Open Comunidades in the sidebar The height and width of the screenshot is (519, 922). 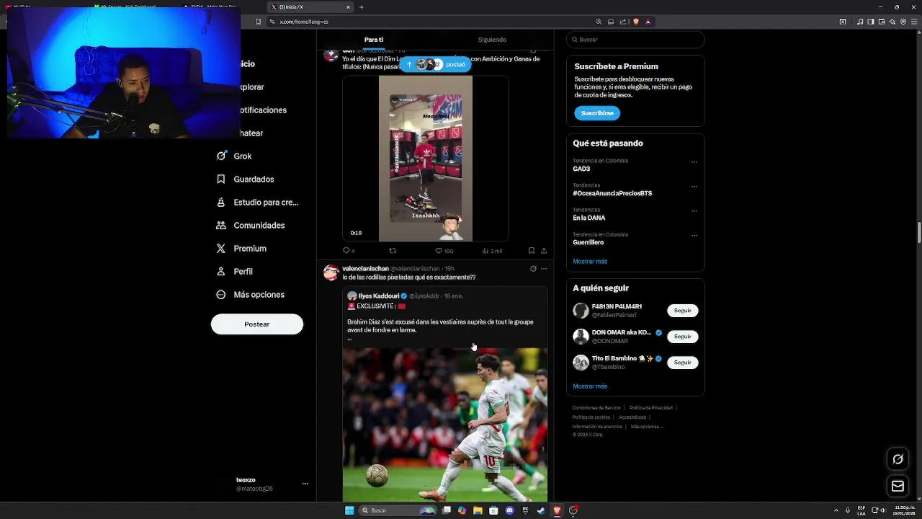coord(251,226)
